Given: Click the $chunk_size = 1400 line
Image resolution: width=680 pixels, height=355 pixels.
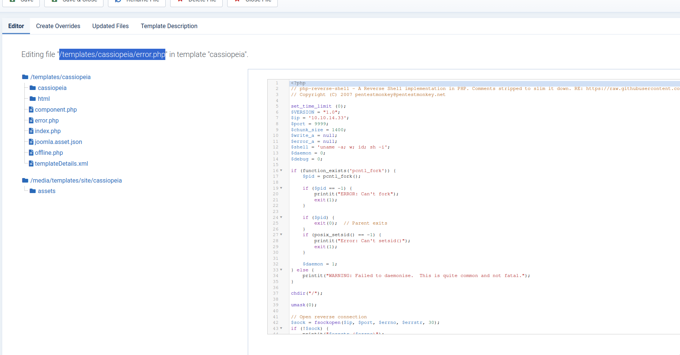Looking at the screenshot, I should coord(318,130).
